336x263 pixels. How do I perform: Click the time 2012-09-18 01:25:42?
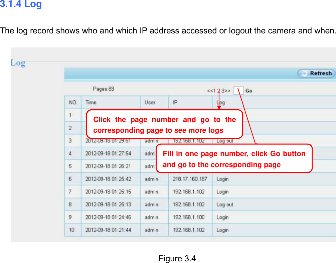pos(108,179)
